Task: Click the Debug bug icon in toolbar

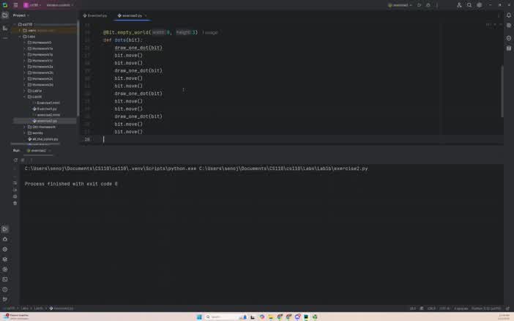Action: coord(428,5)
